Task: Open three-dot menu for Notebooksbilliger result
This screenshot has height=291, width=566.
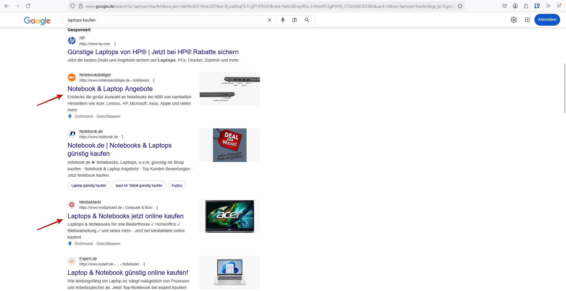Action: point(154,80)
